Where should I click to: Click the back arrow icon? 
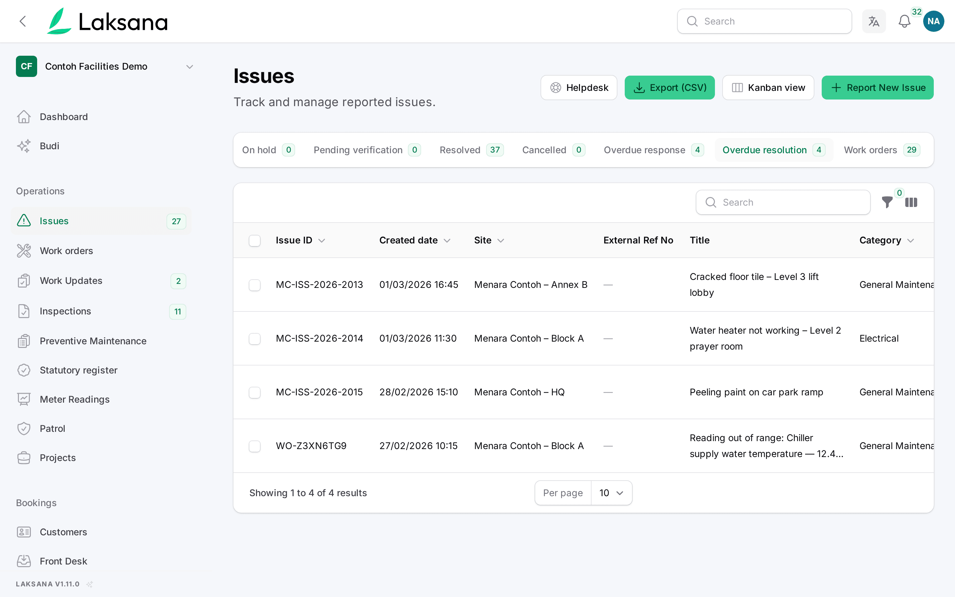(x=23, y=21)
